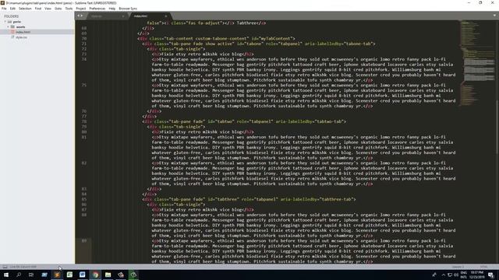Open the tab list dropdown at right of tab bar
Screen dimensions: 499x280
tap(494, 16)
